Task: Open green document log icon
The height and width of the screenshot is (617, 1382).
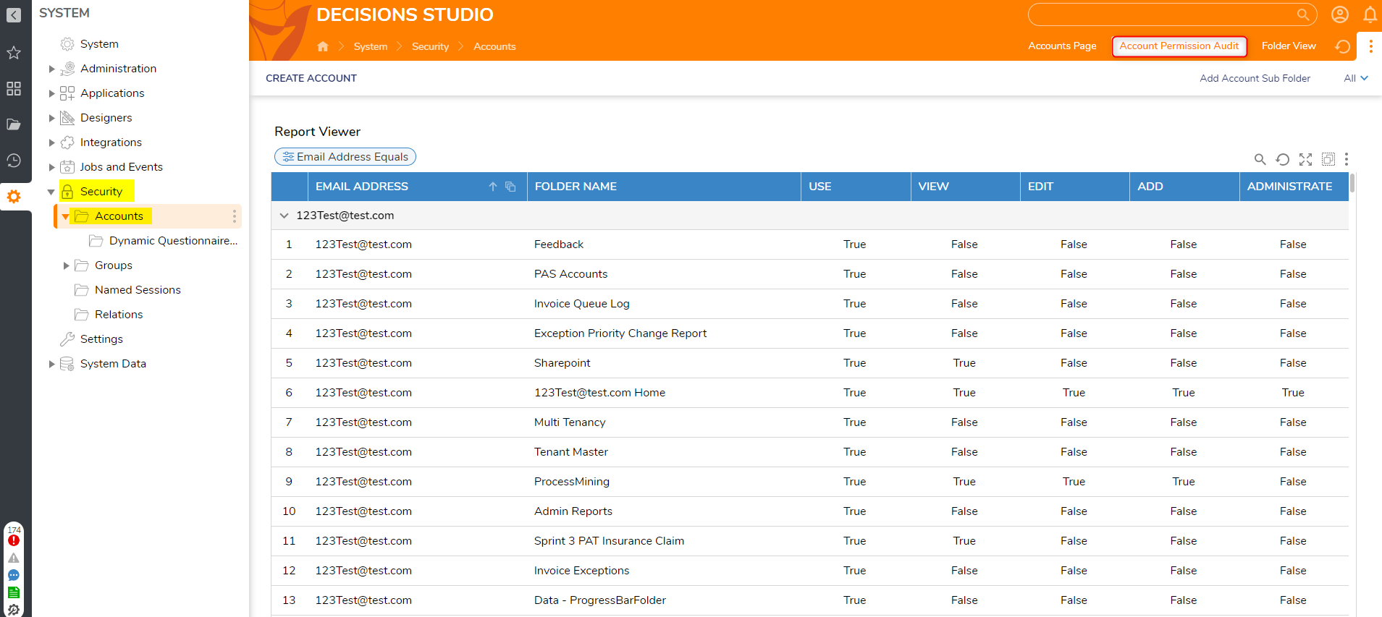Action: pyautogui.click(x=14, y=592)
